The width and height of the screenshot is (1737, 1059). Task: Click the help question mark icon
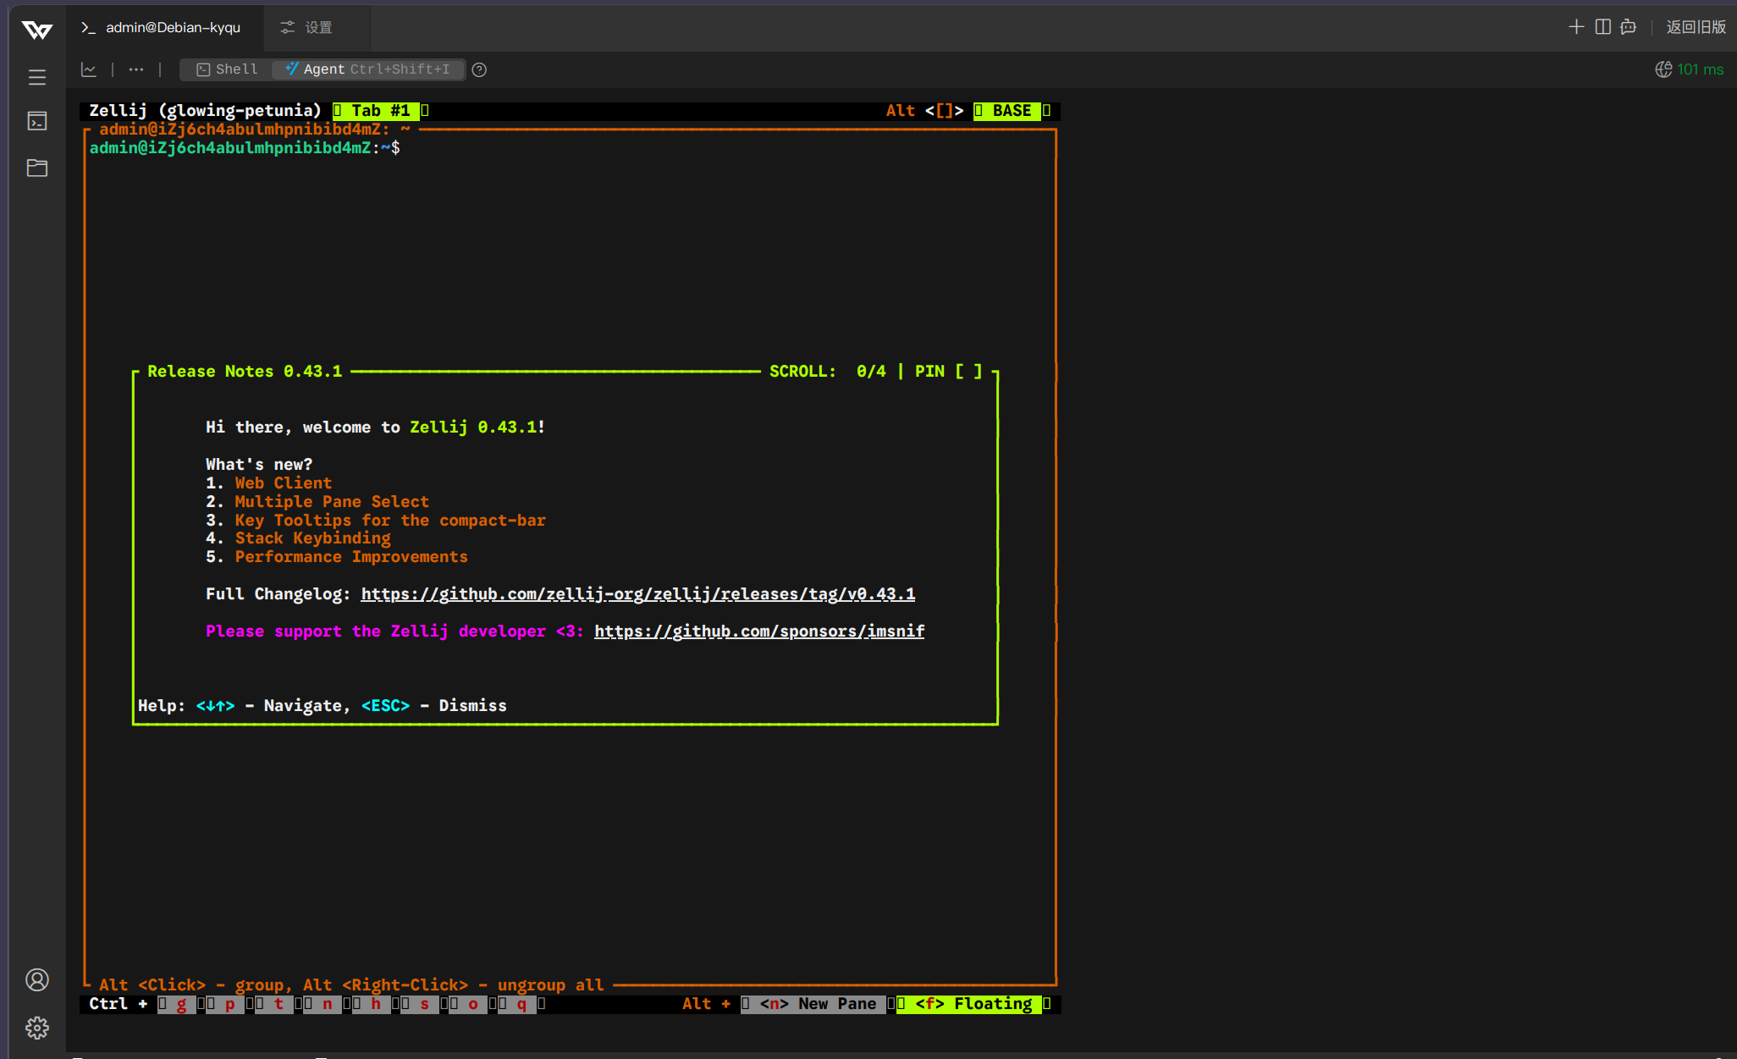click(479, 69)
